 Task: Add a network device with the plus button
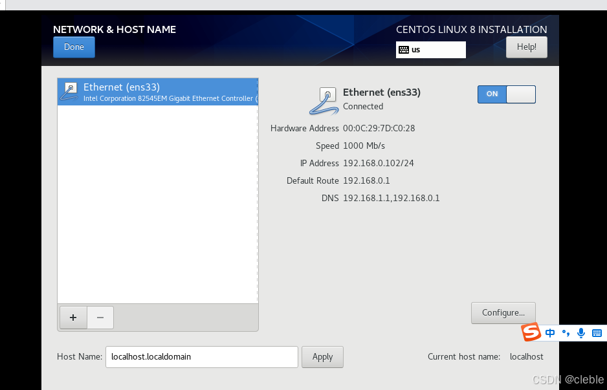(x=73, y=318)
